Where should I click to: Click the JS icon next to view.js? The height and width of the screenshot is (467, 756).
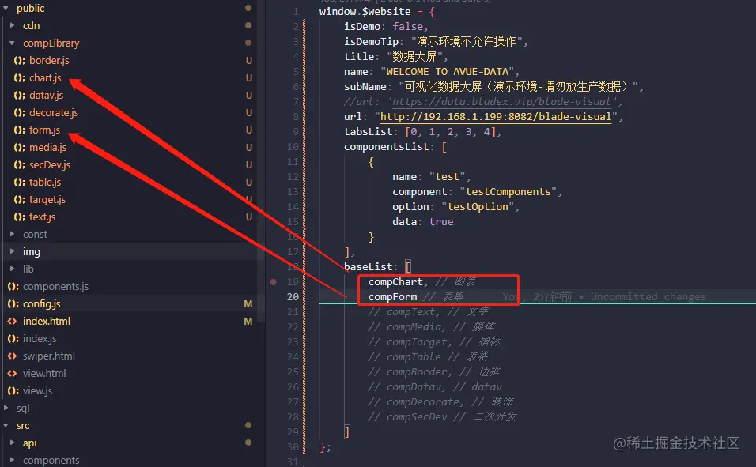(13, 390)
